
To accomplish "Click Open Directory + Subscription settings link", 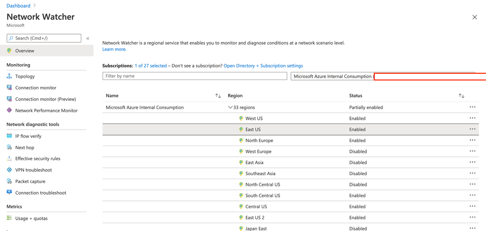I will tap(263, 66).
